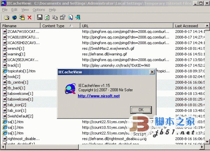This screenshot has width=210, height=151.
Task: Click the file icon beside tb_centre[1]
Action: click(5, 82)
